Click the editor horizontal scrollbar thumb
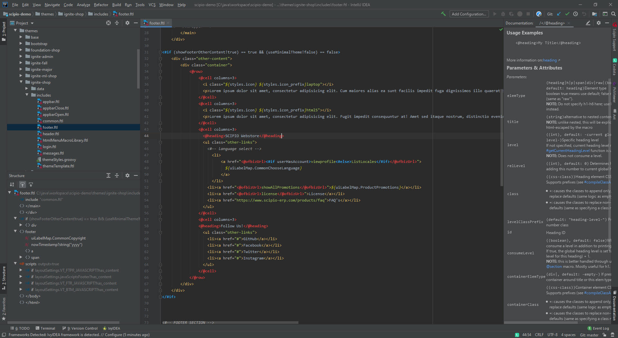This screenshot has height=338, width=618. tap(229, 322)
